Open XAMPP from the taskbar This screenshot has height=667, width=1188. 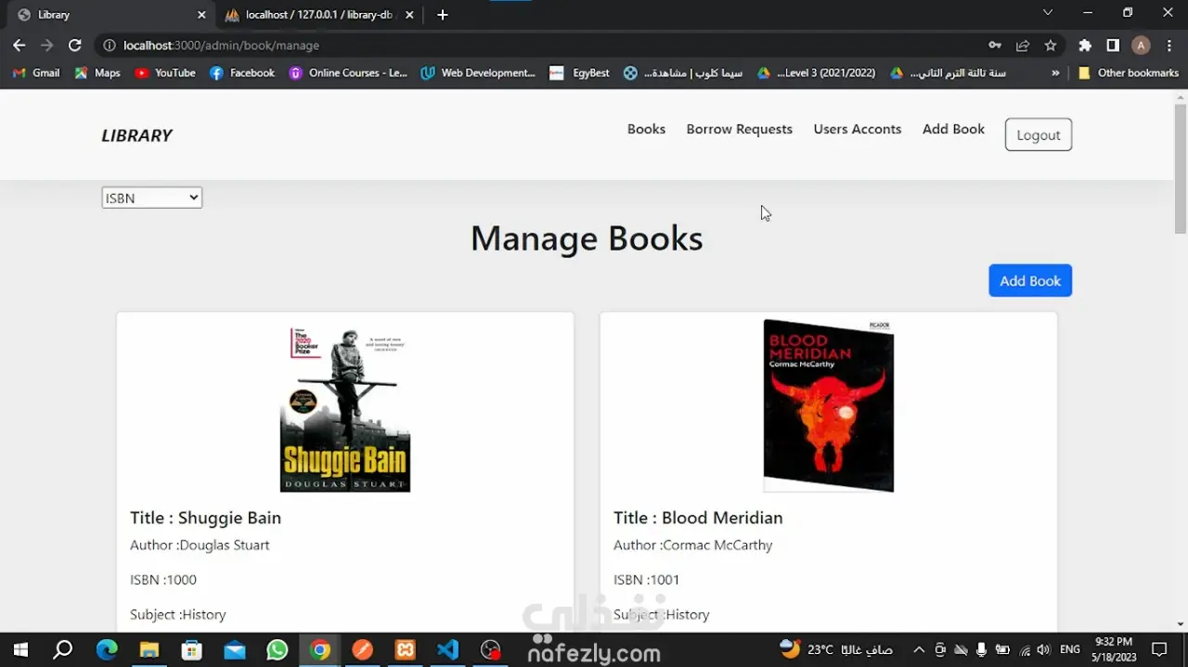point(405,649)
